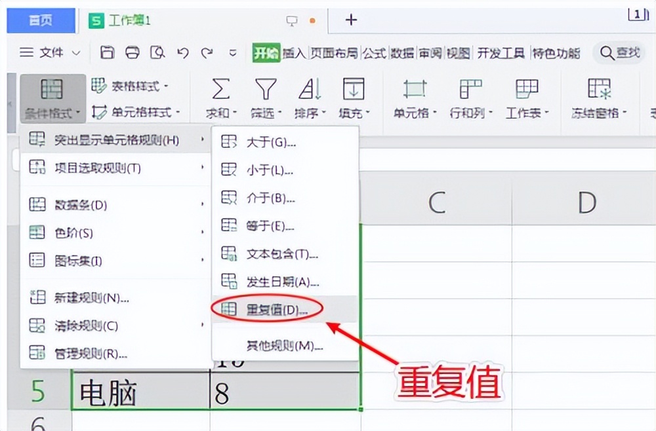Add a new document tab with plus
The image size is (656, 431).
click(351, 20)
